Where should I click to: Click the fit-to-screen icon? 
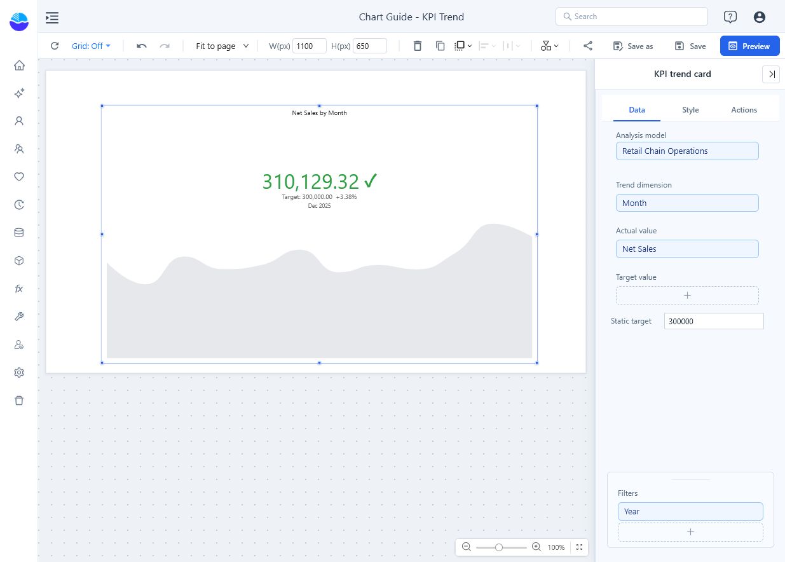(579, 547)
